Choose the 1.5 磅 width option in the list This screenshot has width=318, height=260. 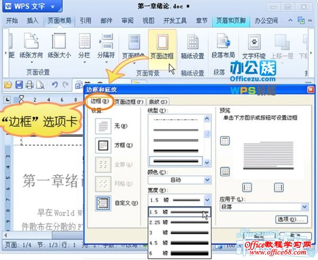point(180,212)
